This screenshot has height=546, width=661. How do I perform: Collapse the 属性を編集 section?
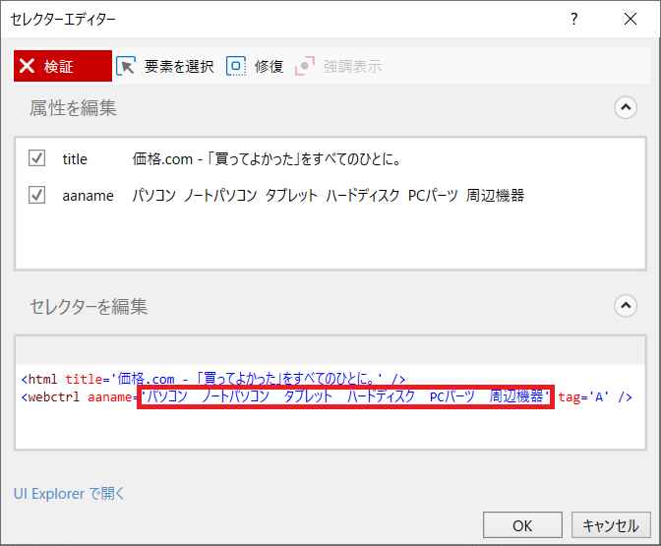pyautogui.click(x=626, y=107)
